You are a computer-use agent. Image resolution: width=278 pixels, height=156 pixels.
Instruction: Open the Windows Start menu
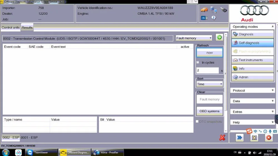6,152
